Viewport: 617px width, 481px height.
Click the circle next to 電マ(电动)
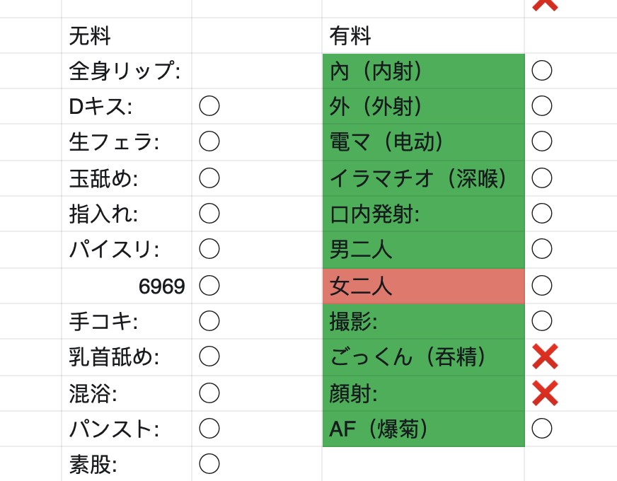(542, 141)
